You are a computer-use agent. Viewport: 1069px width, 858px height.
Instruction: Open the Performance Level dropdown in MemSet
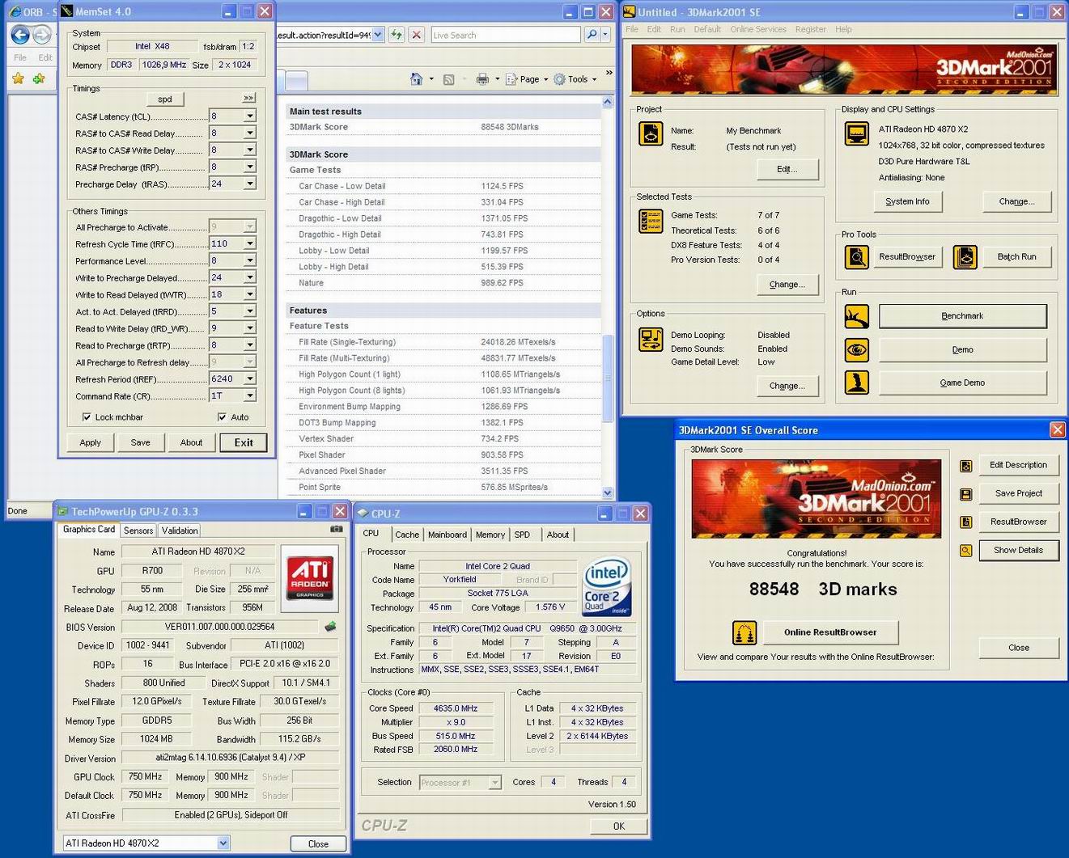[249, 260]
